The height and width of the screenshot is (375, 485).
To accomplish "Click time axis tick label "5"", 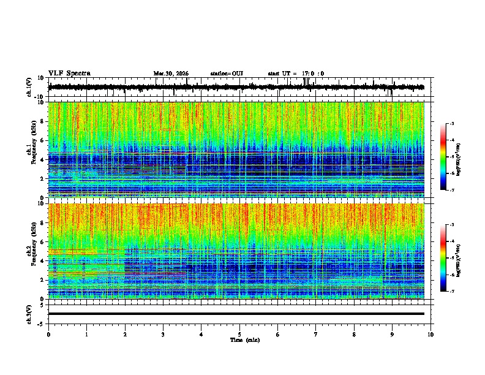I will point(239,335).
